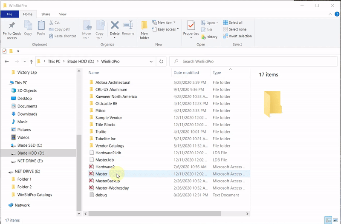Click Invert selection in ribbon
Screen dimensions: 341x224
[x=237, y=36]
